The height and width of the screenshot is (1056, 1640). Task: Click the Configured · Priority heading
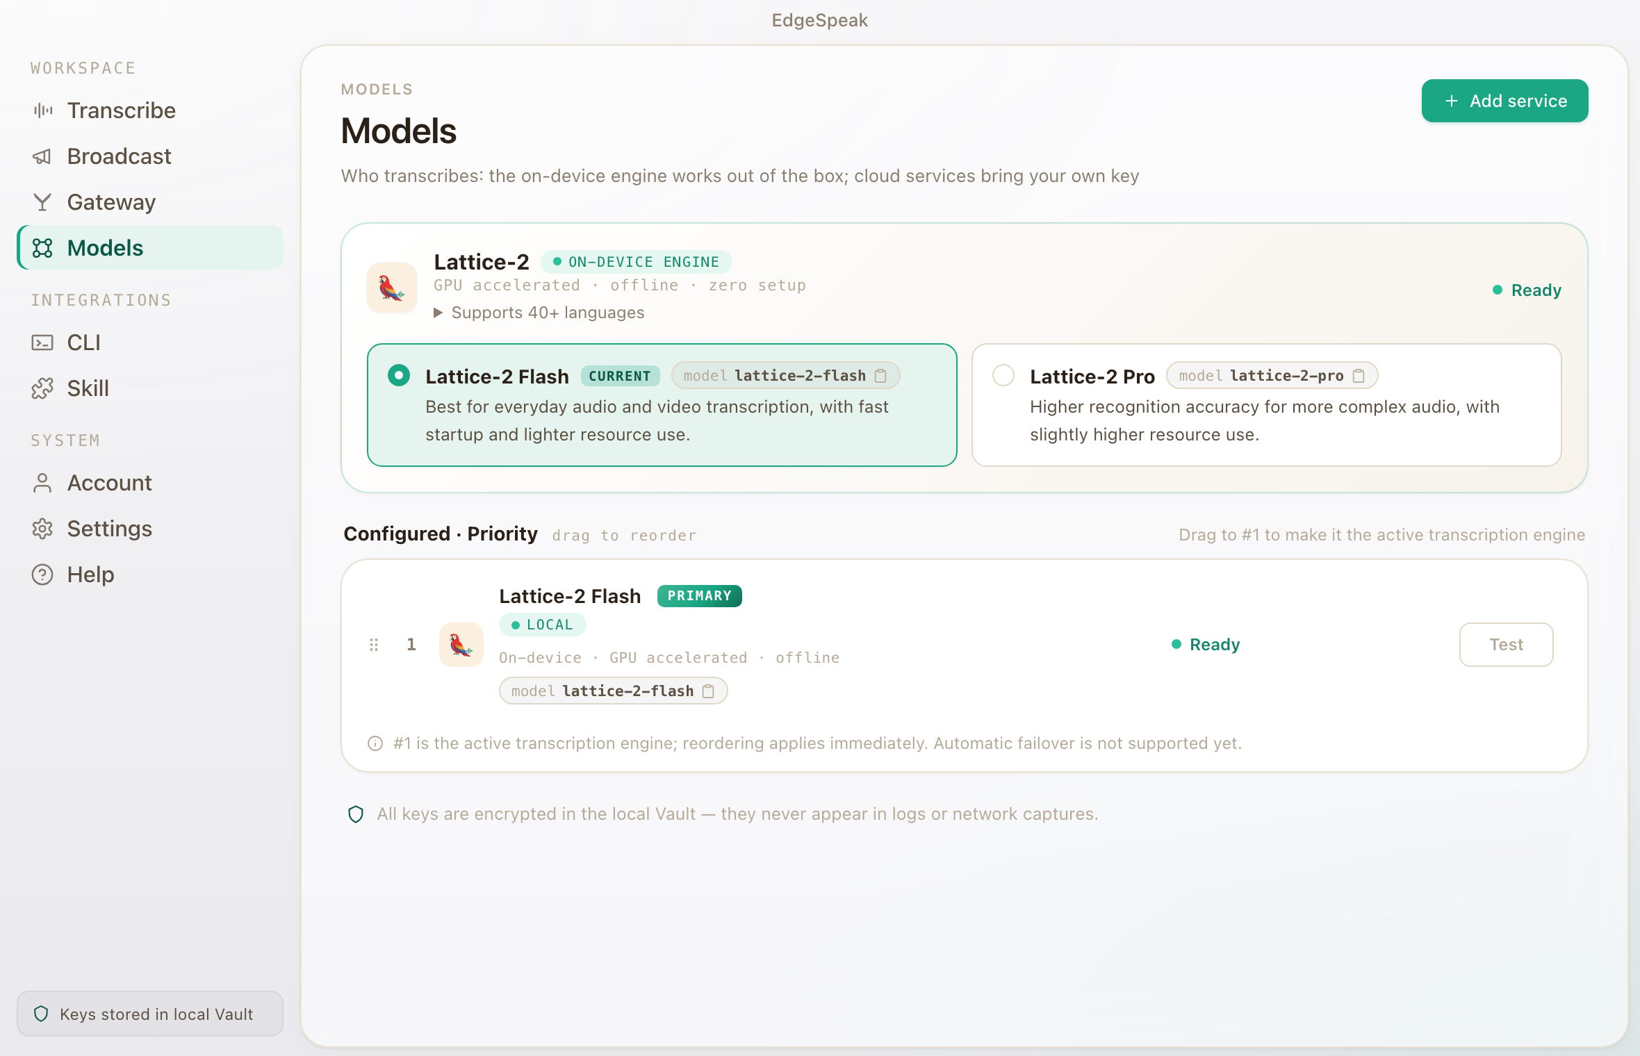click(x=441, y=534)
